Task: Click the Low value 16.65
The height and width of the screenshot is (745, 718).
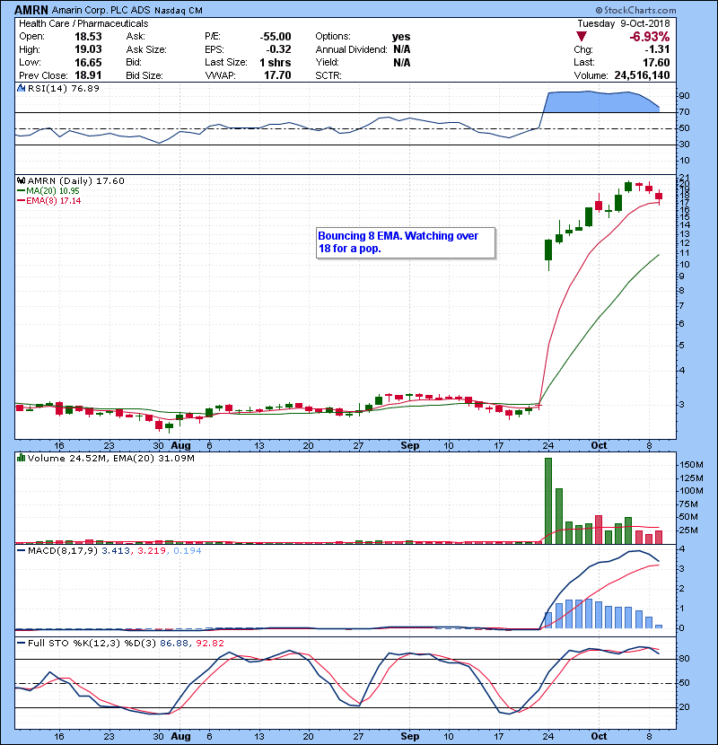Action: pyautogui.click(x=88, y=62)
